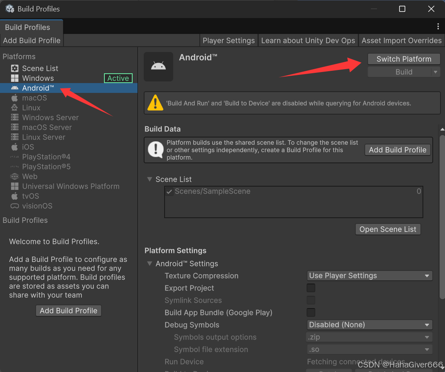
Task: Open Player Settings
Action: [x=229, y=41]
